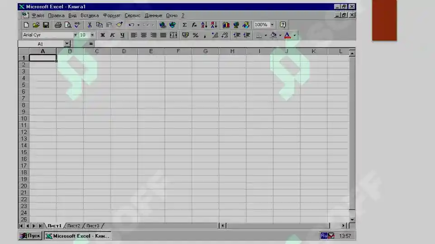This screenshot has height=244, width=435.
Task: Apply comma thousands separator style
Action: [205, 35]
